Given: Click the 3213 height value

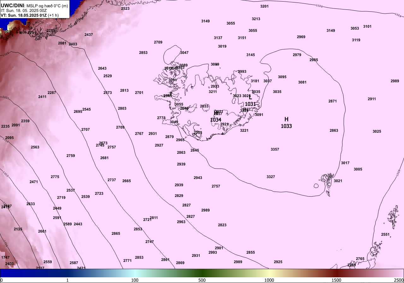Looking at the screenshot, I should [x=256, y=19].
